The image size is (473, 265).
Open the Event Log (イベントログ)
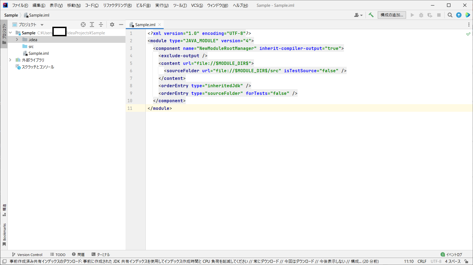[x=451, y=254]
